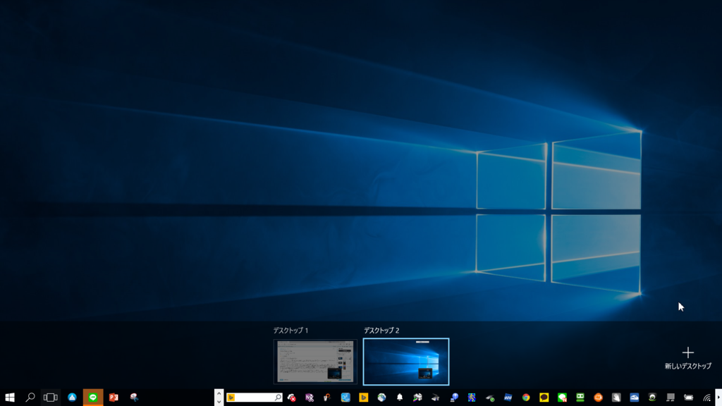Image resolution: width=722 pixels, height=406 pixels.
Task: Click the webcam tray icon
Action: click(x=652, y=398)
